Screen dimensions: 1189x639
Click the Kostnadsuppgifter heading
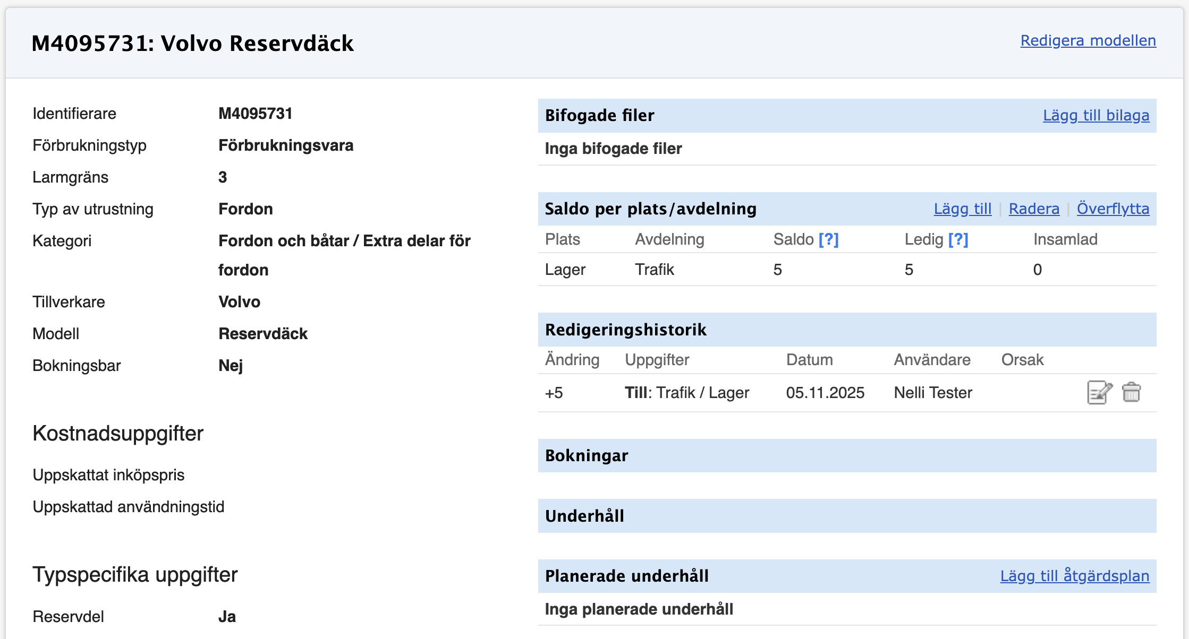[x=118, y=433]
